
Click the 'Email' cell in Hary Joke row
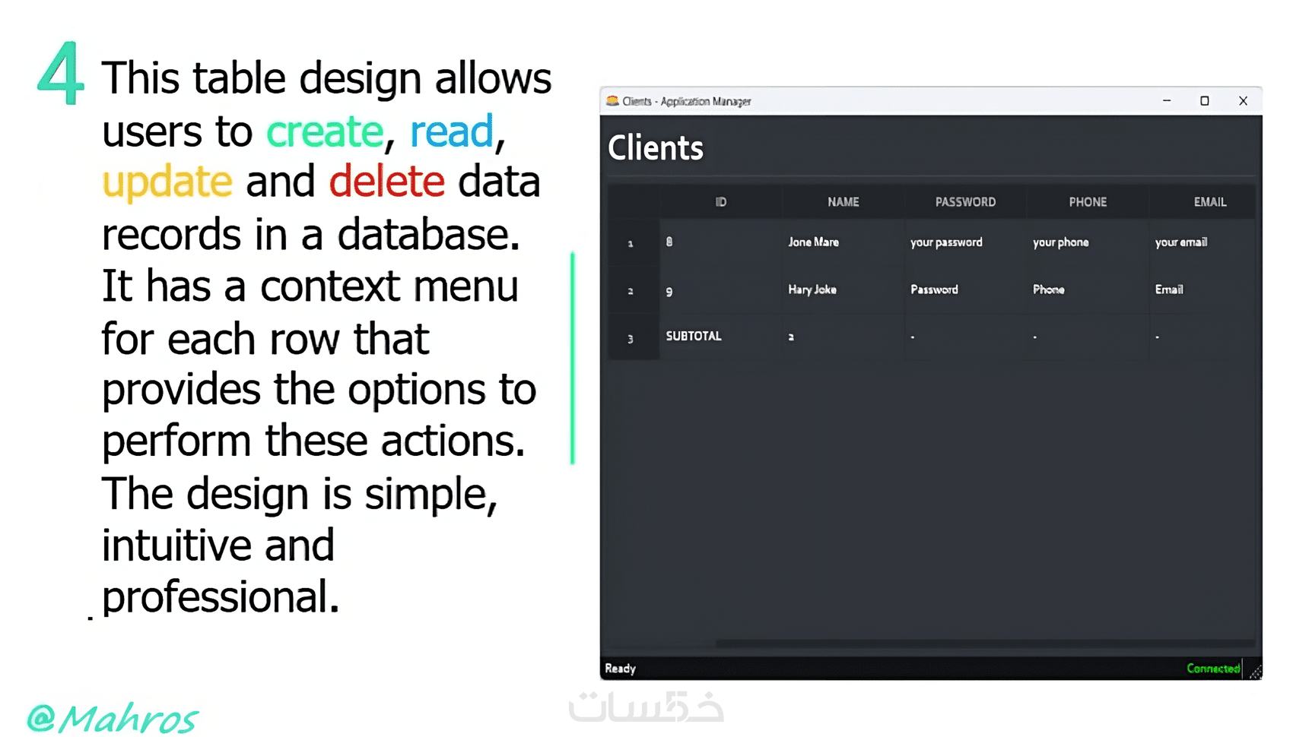click(1202, 289)
